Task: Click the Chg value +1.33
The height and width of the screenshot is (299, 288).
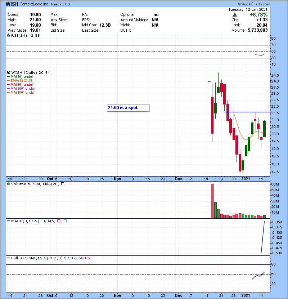Action: [x=262, y=20]
